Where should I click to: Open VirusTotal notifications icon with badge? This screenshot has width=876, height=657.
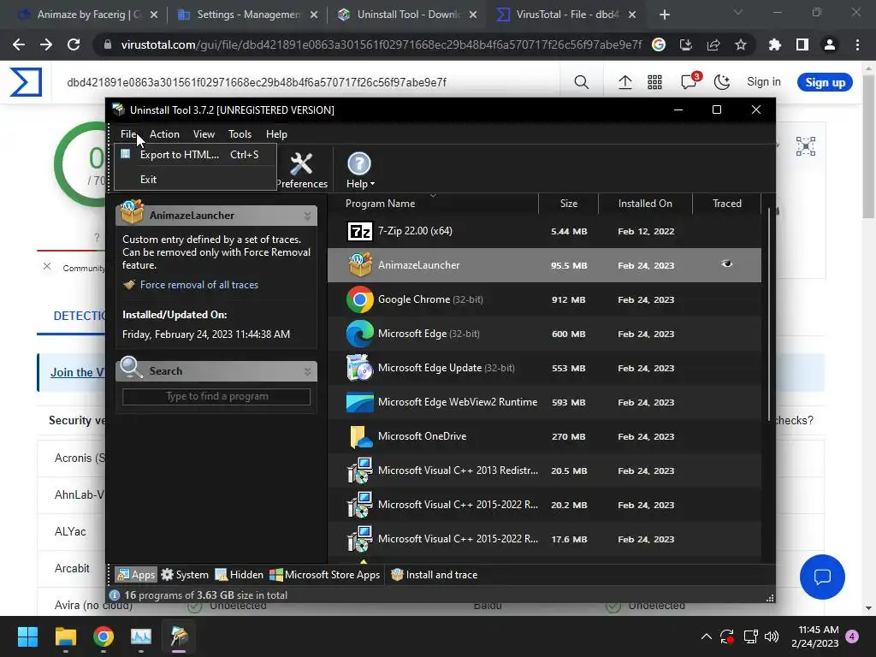tap(690, 81)
